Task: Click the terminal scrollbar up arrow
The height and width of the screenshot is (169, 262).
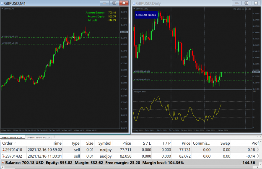Action: click(x=260, y=142)
